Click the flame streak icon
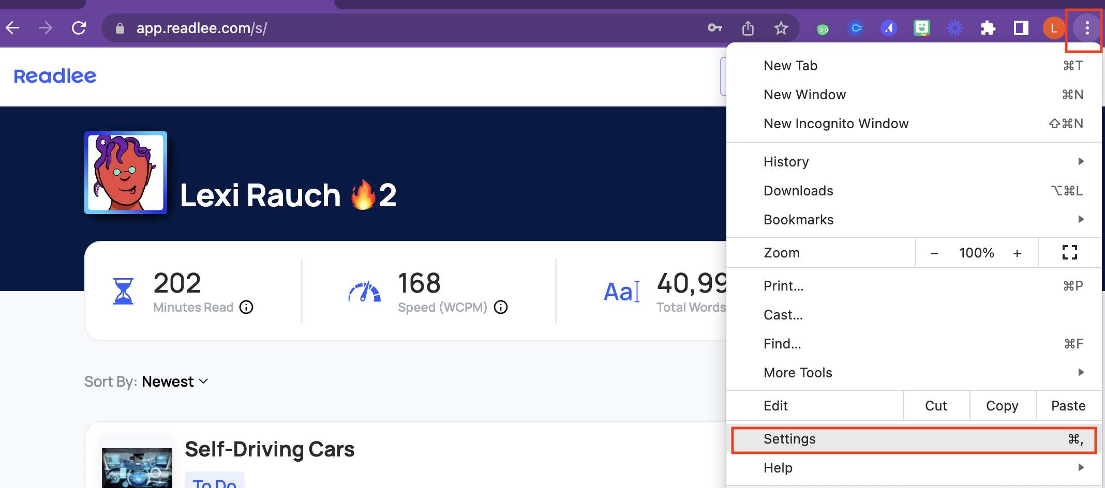 [x=363, y=194]
